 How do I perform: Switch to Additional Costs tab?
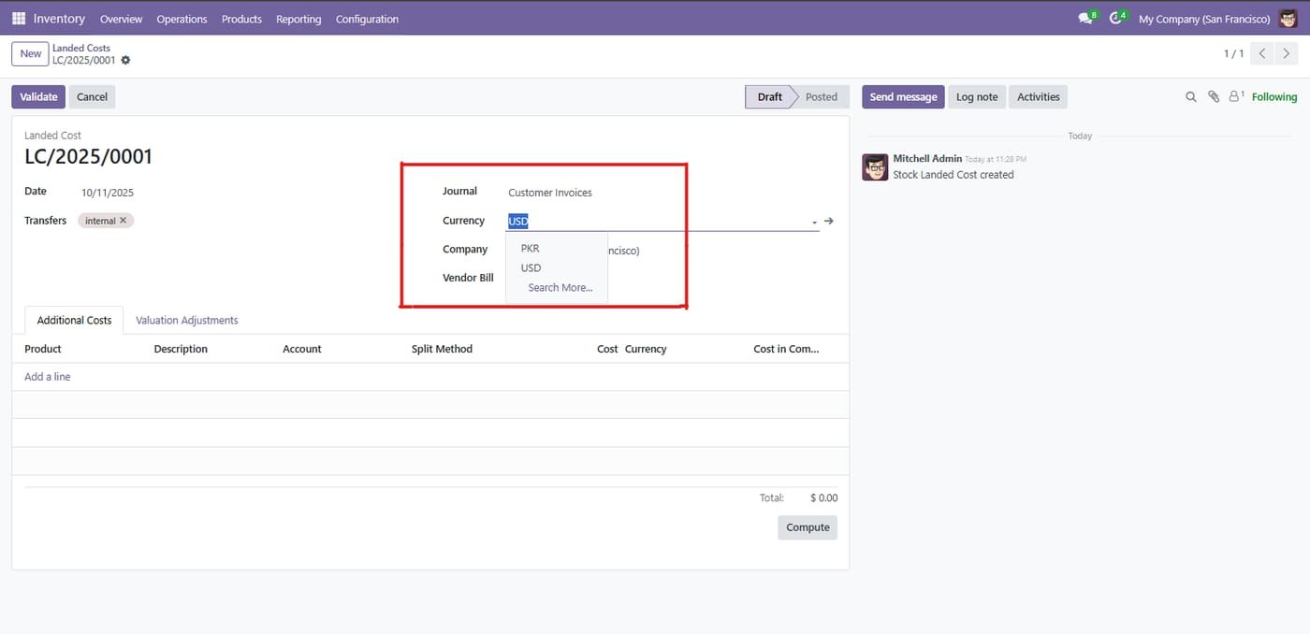tap(74, 320)
